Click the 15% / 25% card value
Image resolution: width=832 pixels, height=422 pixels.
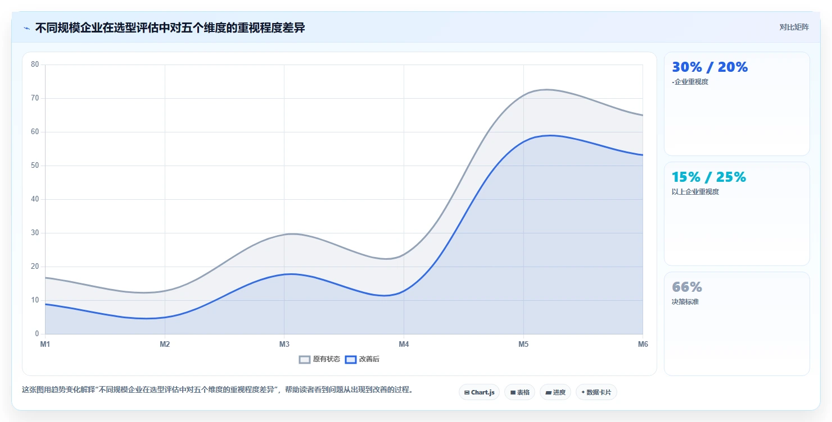pyautogui.click(x=709, y=177)
